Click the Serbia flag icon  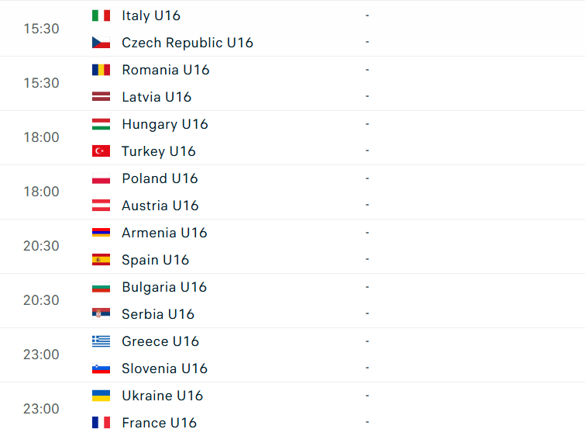(x=101, y=314)
